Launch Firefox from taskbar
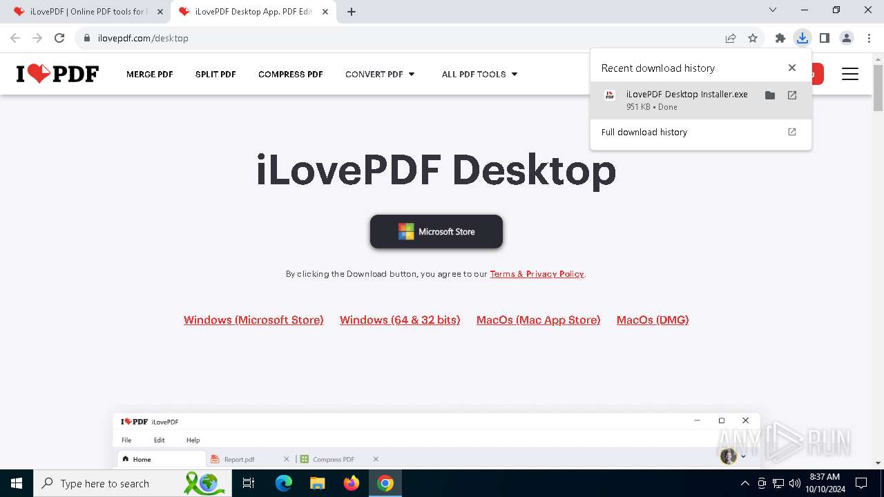 coord(352,483)
